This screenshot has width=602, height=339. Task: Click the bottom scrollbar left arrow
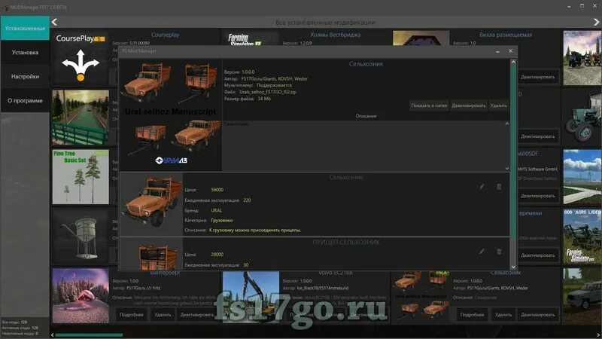[53, 334]
